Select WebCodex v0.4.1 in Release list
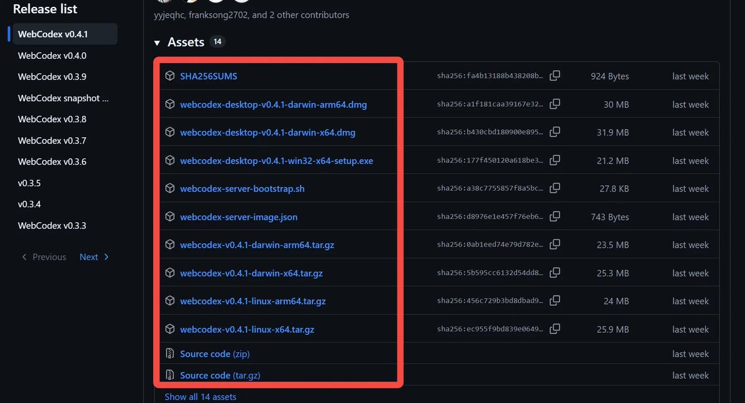The height and width of the screenshot is (403, 745). [65, 34]
